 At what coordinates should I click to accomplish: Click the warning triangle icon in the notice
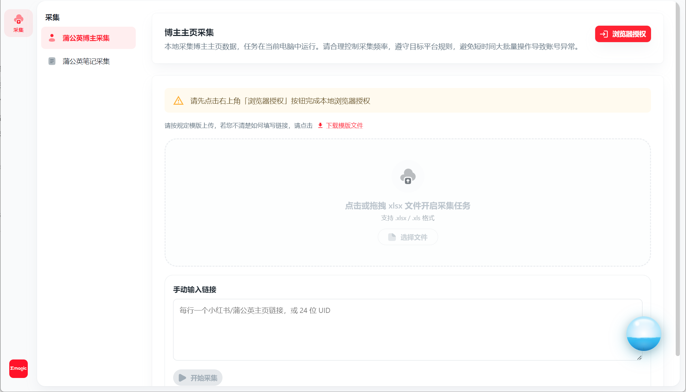(x=178, y=101)
